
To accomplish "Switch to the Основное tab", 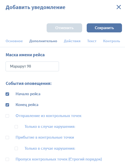I will click(x=14, y=41).
